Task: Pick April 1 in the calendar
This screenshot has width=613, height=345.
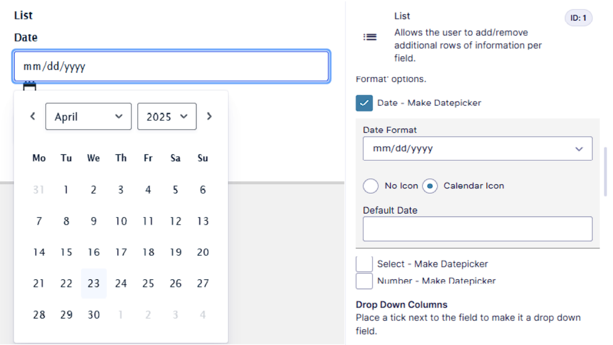Action: point(66,190)
